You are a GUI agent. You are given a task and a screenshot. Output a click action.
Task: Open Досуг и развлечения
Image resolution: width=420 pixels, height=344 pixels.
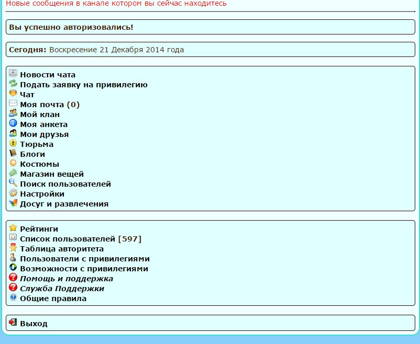64,204
